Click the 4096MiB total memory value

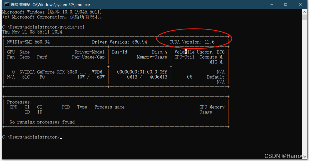point(158,77)
